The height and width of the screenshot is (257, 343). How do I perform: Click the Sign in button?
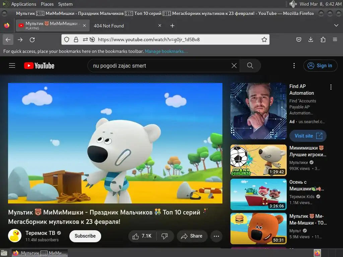pos(321,66)
